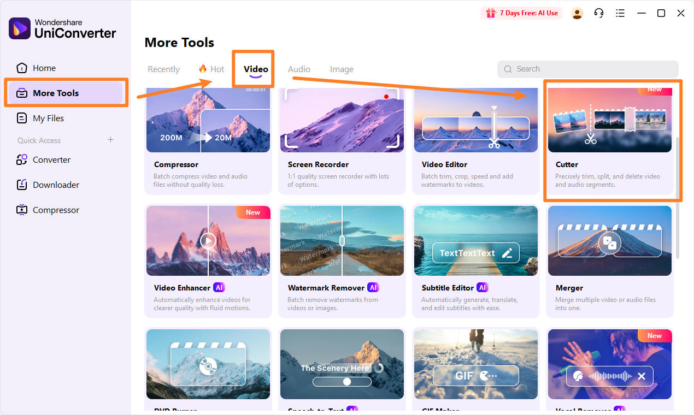Open the DVD disc tool card thumbnail

tap(208, 364)
